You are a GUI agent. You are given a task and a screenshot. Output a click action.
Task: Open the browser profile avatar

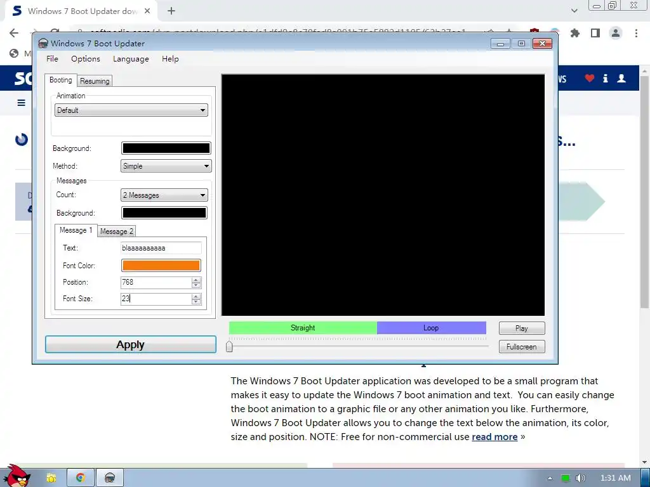coord(616,33)
